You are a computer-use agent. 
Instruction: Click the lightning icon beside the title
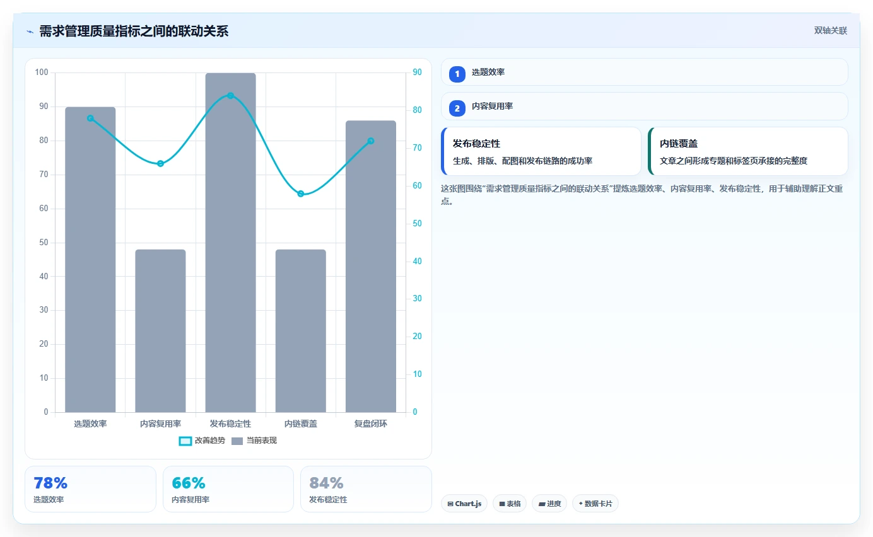coord(30,31)
